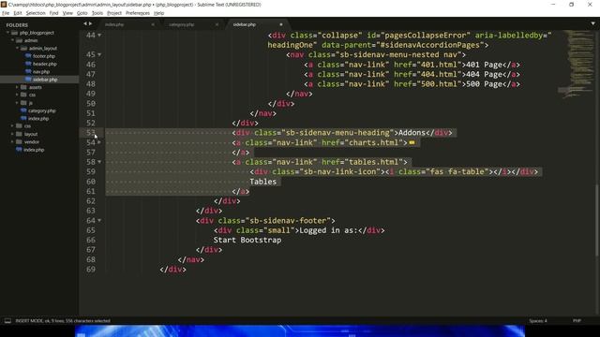This screenshot has width=600, height=337.
Task: Click the FOLDERS sidebar heading
Action: 17,25
